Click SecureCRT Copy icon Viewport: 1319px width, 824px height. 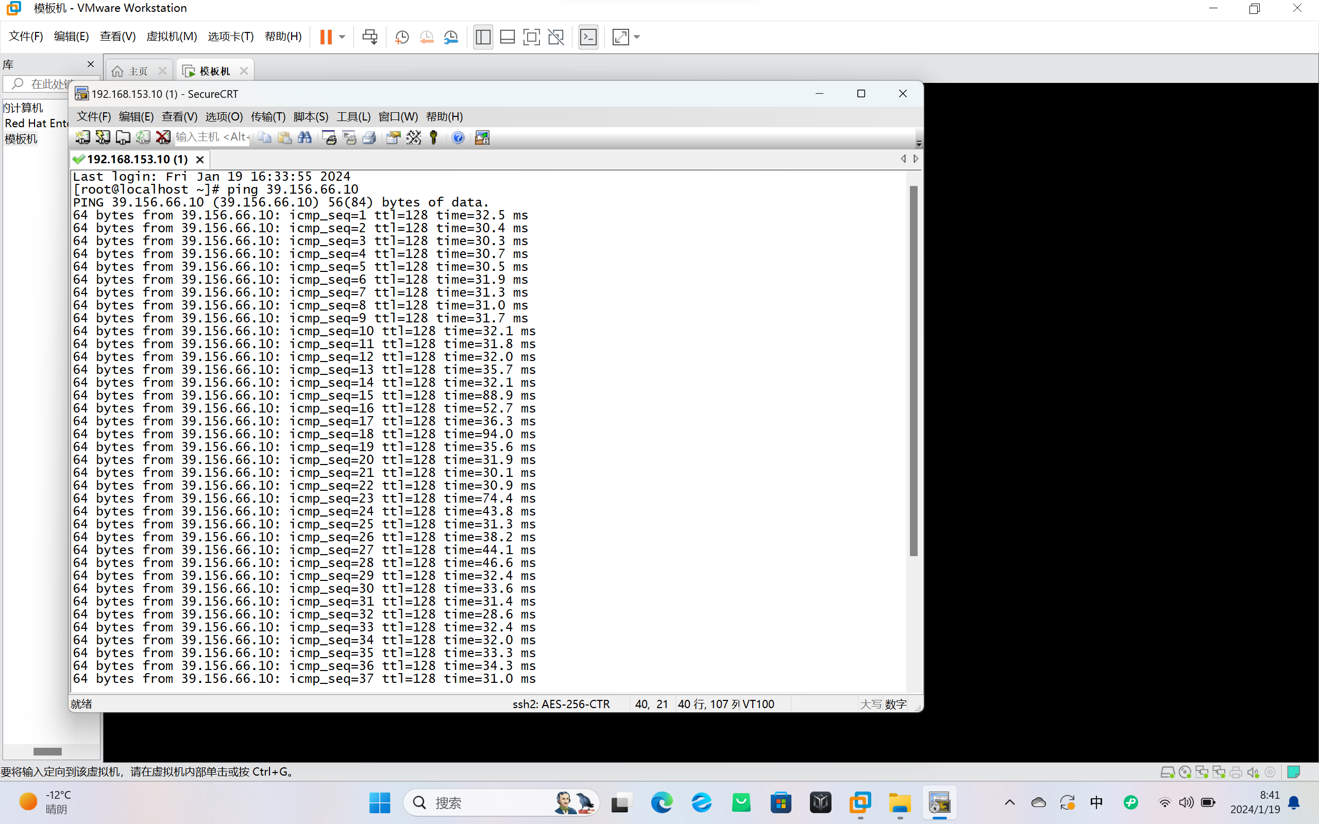(x=264, y=138)
